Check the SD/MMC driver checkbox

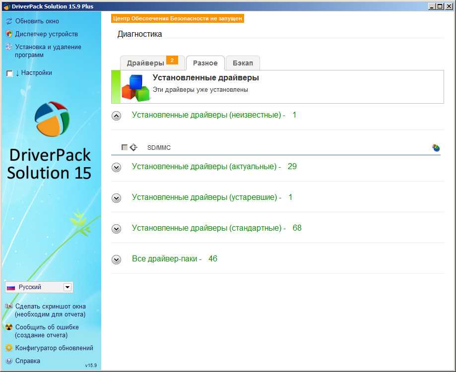[125, 147]
